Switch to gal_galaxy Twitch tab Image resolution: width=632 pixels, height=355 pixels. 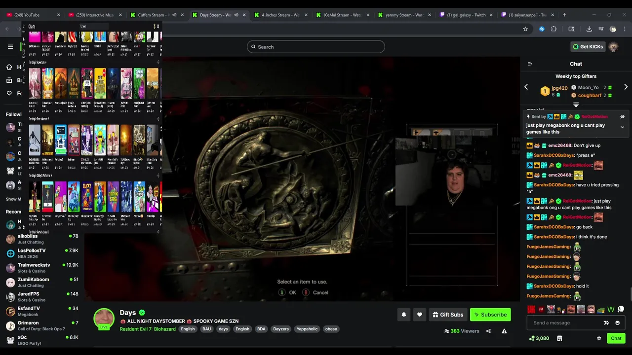point(467,15)
